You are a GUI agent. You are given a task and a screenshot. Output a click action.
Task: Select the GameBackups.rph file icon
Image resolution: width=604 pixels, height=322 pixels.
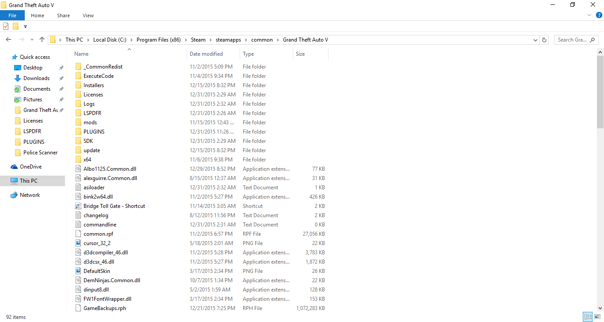click(x=78, y=308)
